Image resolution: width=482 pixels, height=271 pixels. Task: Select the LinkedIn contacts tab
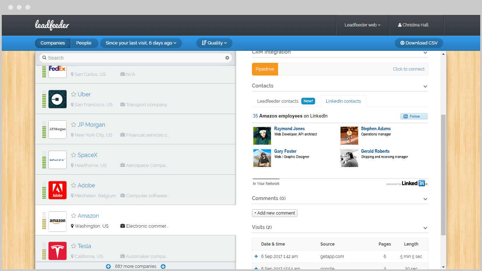point(343,101)
